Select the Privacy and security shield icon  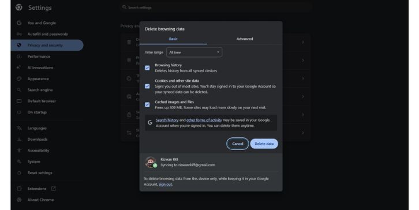pos(19,45)
